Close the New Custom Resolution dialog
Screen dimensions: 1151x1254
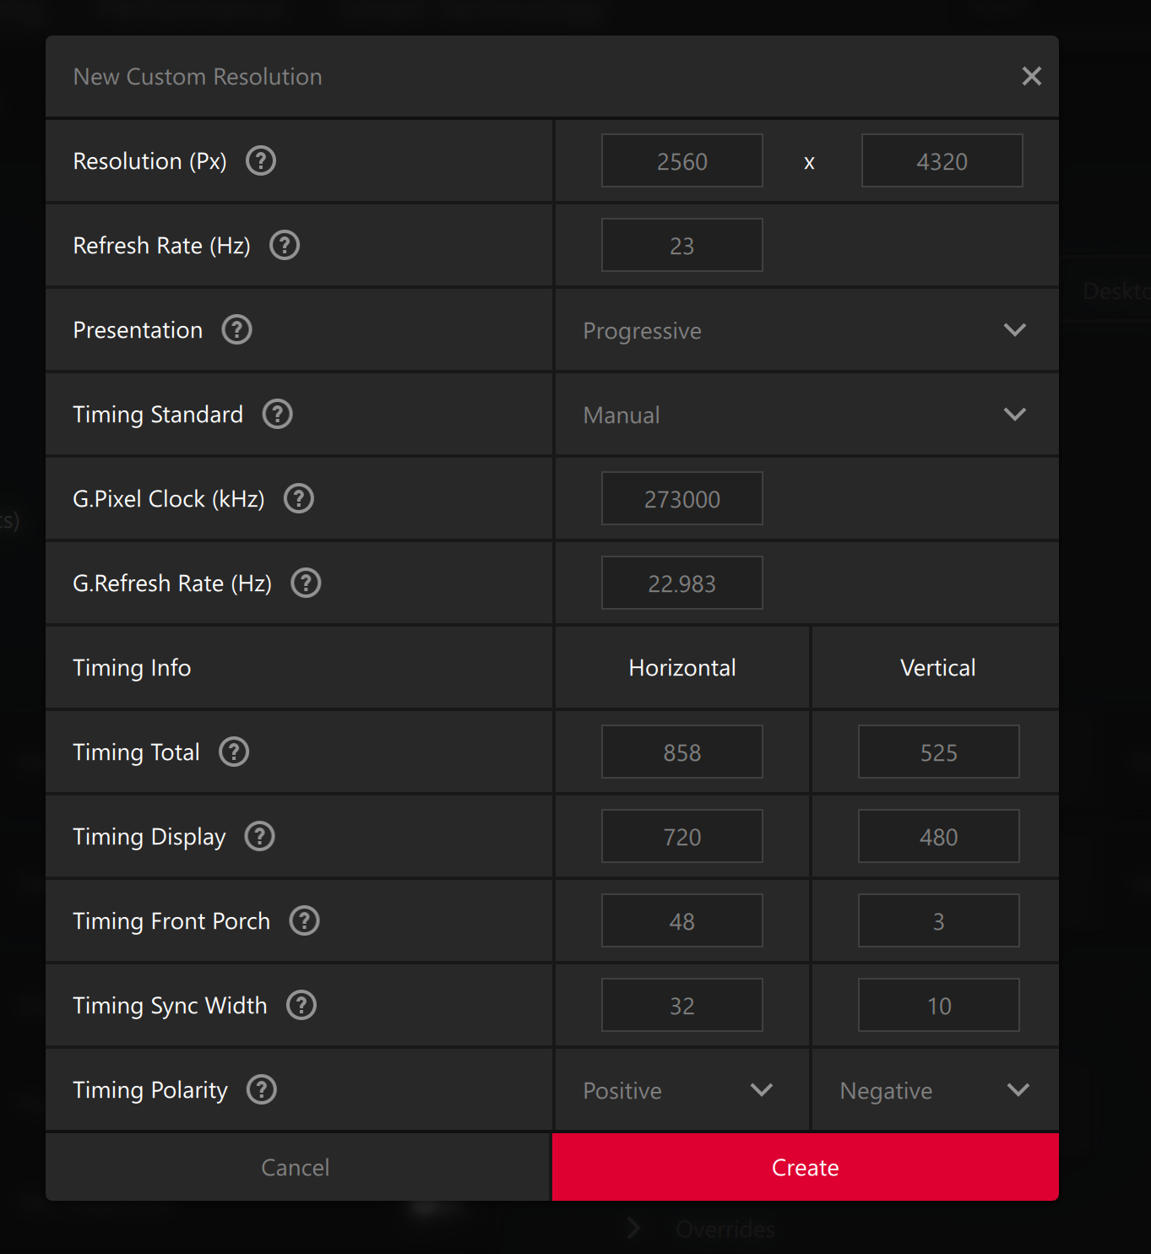pos(1031,76)
